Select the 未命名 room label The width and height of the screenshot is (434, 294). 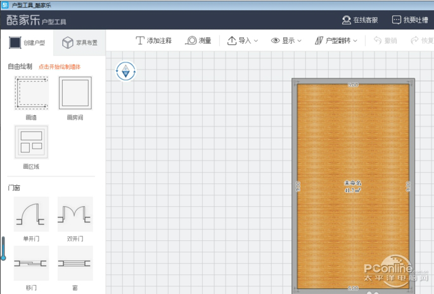pyautogui.click(x=353, y=183)
